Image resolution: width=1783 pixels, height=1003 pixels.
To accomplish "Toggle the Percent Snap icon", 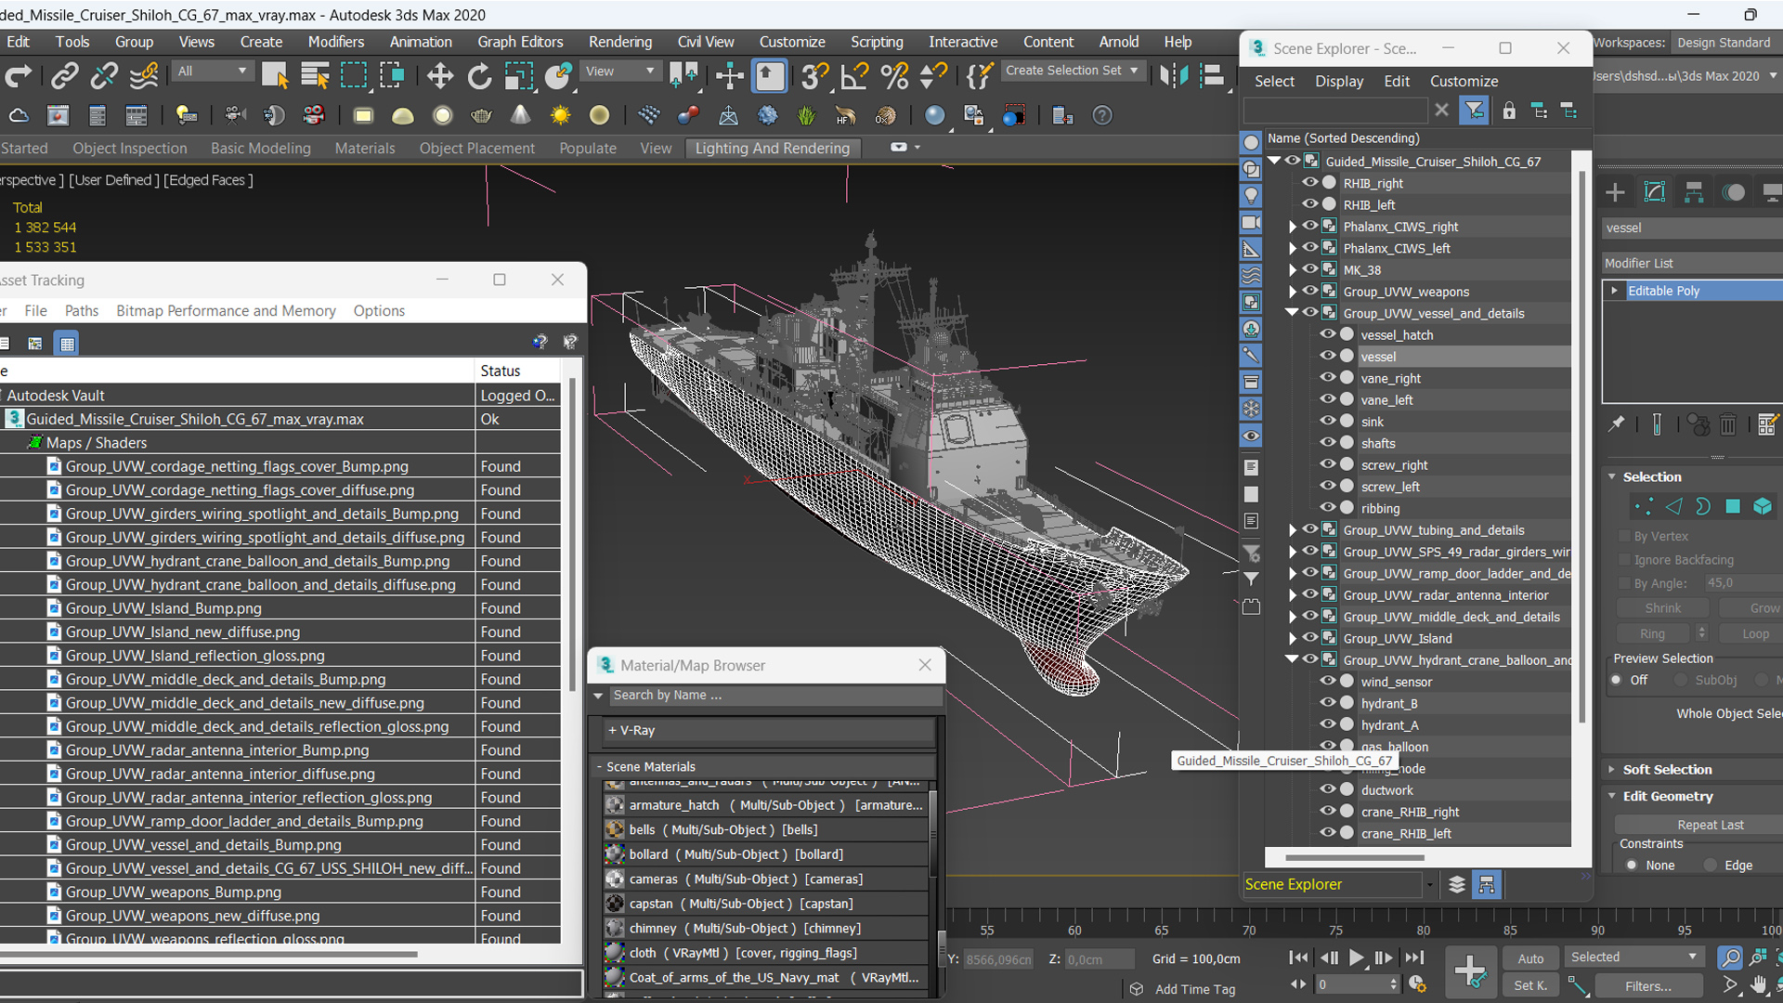I will point(894,76).
